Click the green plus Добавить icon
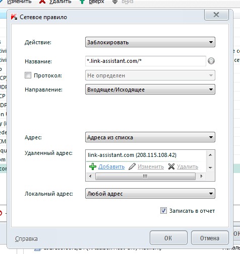 tap(93, 166)
